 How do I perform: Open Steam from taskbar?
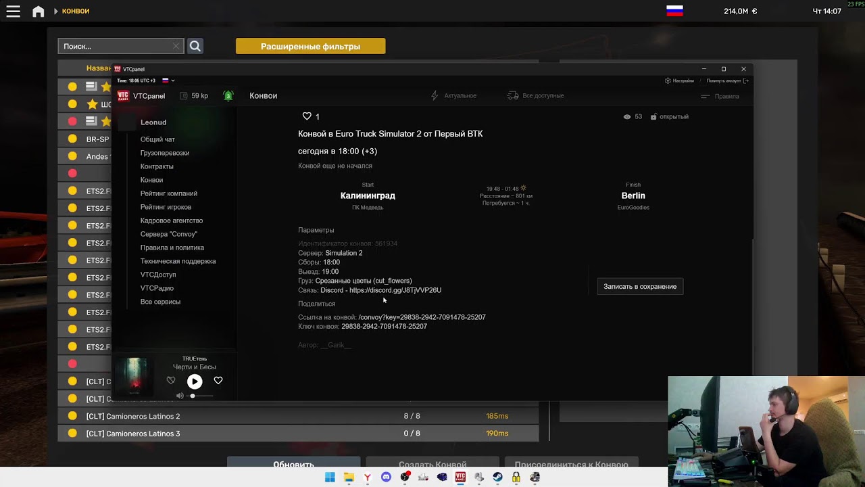click(497, 478)
